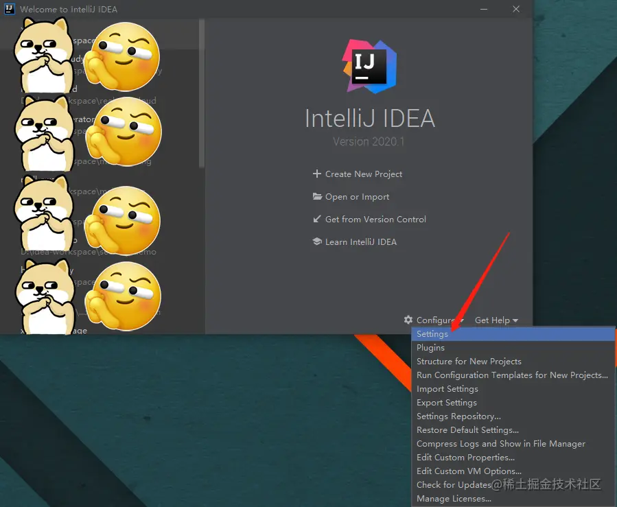
Task: Create New Project
Action: 364,174
